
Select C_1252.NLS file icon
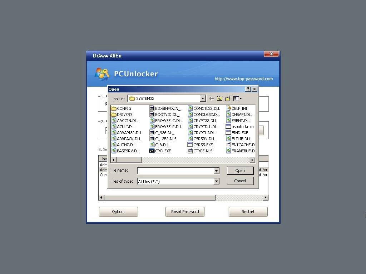(152, 139)
